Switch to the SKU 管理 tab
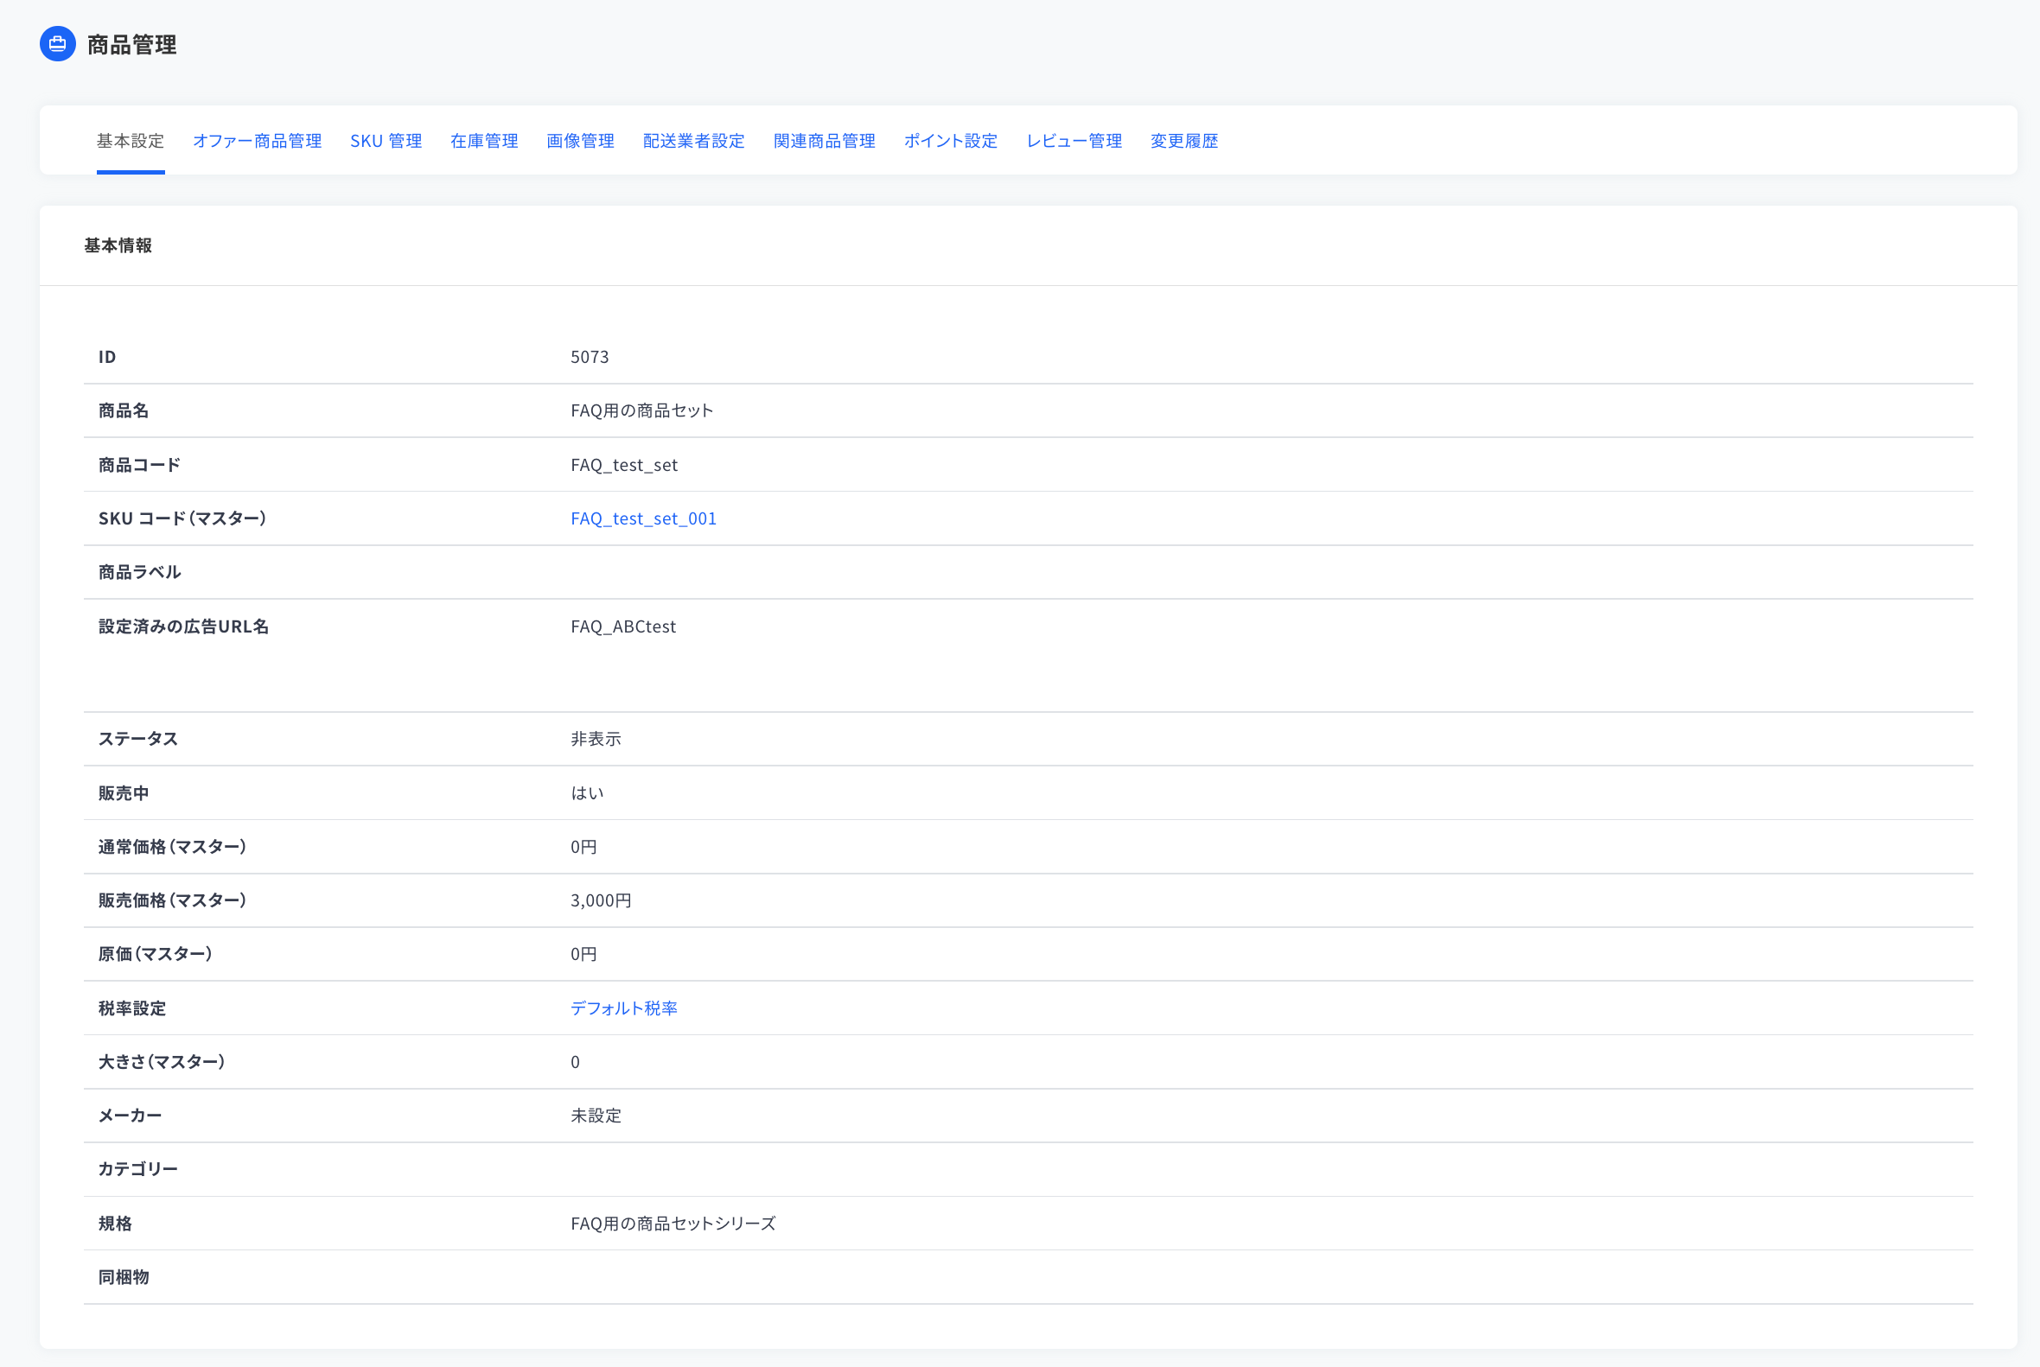 click(x=386, y=140)
